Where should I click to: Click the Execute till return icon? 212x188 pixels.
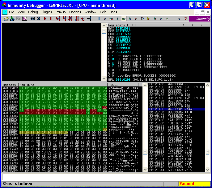click(x=83, y=19)
